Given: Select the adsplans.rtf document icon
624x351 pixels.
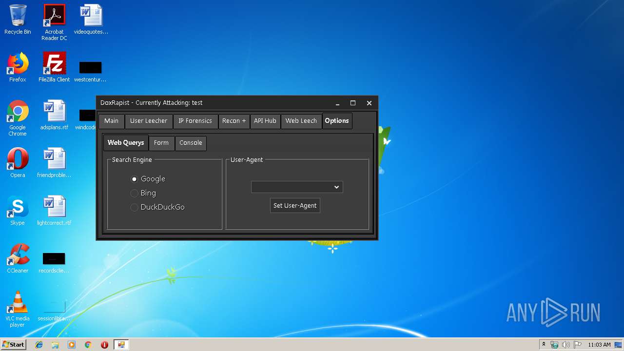Looking at the screenshot, I should (x=54, y=115).
